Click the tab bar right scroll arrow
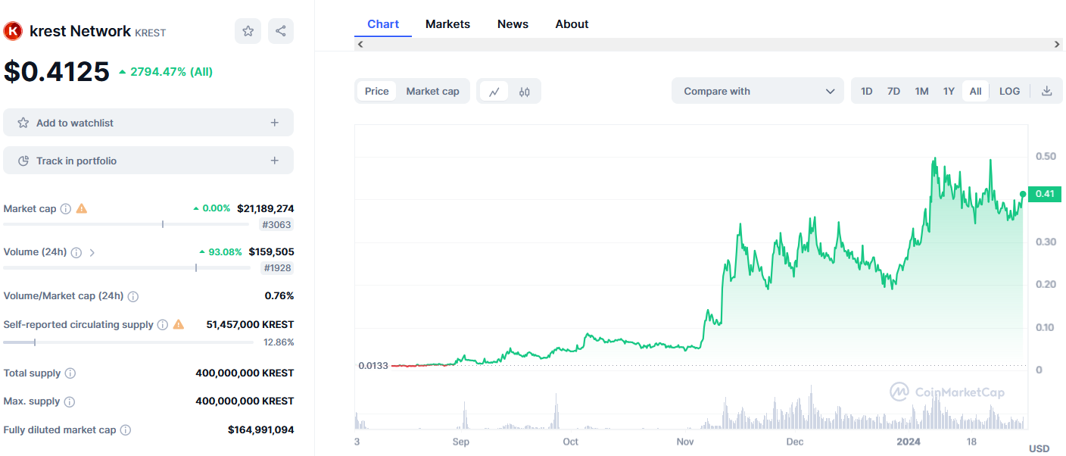1066x456 pixels. [x=1057, y=45]
